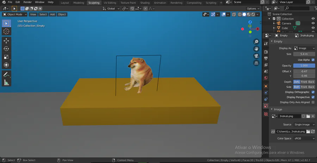Click the Offset X value field
This screenshot has height=163, width=317.
(x=304, y=71)
